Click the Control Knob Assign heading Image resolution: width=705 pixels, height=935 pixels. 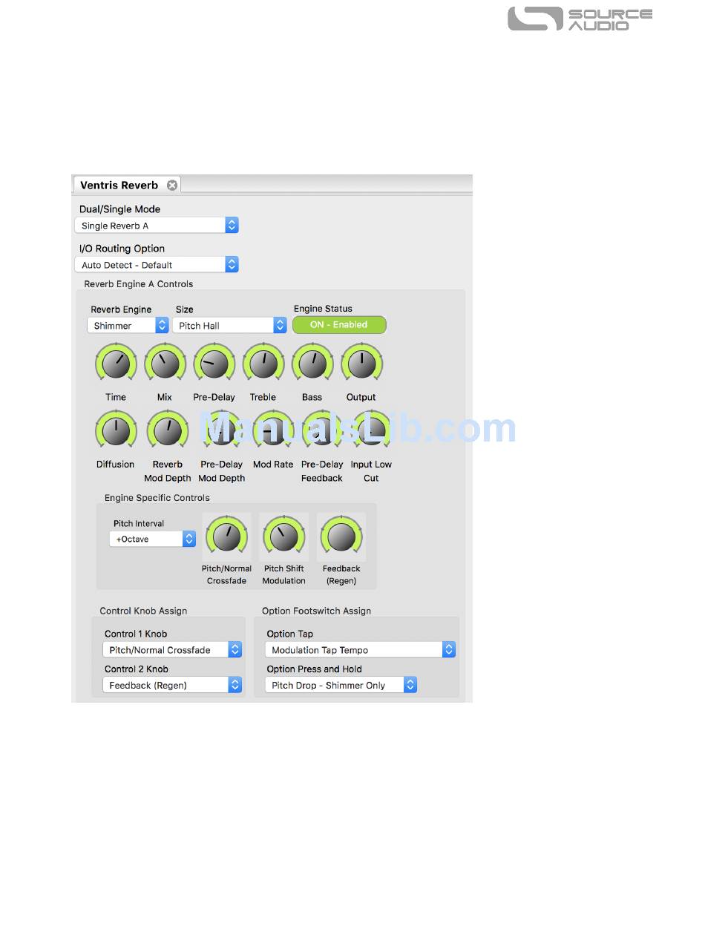coord(143,611)
